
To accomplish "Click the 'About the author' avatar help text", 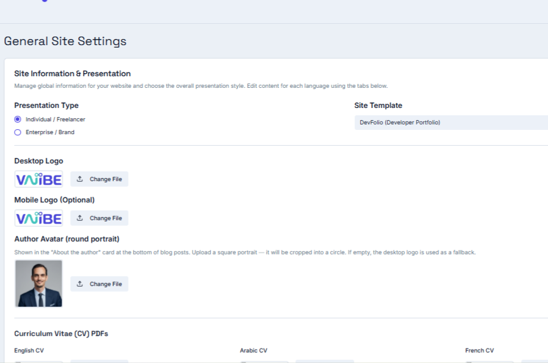I will [x=245, y=253].
